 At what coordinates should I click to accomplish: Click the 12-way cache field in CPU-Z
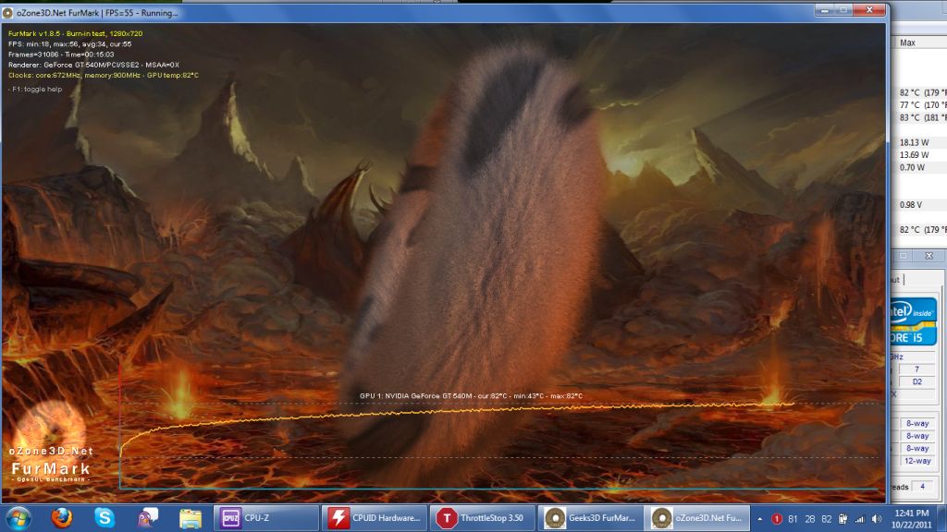pos(916,461)
